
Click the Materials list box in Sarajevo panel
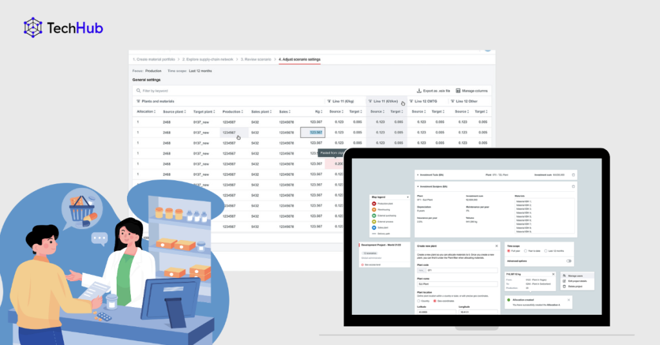(545, 216)
